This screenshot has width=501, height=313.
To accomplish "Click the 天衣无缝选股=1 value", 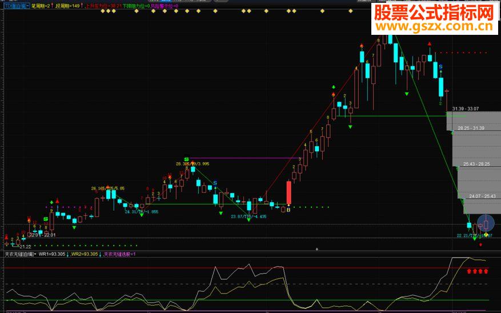I will pos(119,254).
